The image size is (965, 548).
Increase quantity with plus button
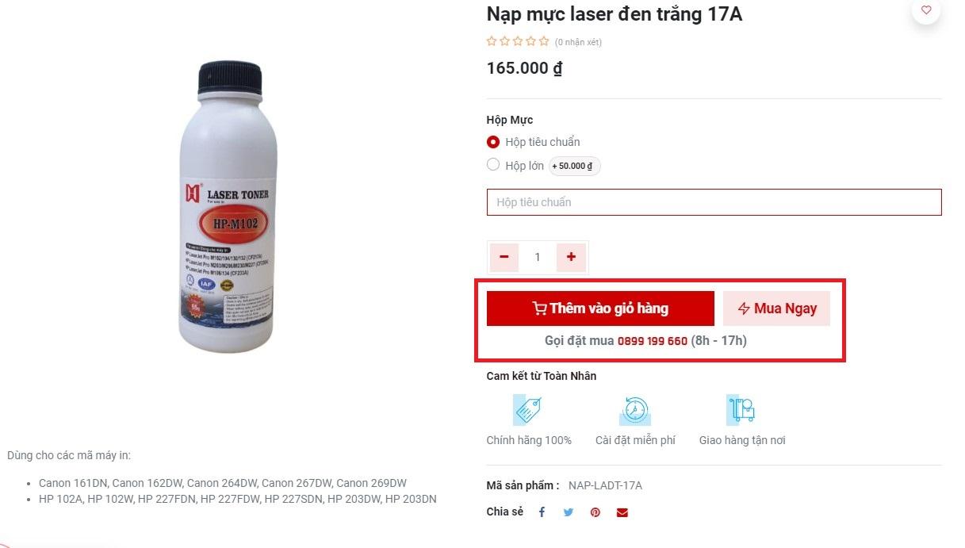point(571,257)
